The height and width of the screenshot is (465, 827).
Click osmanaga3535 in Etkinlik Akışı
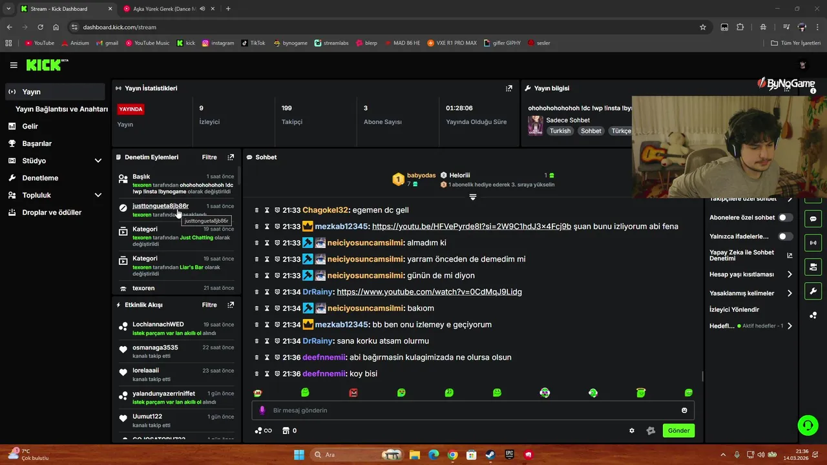pos(155,347)
